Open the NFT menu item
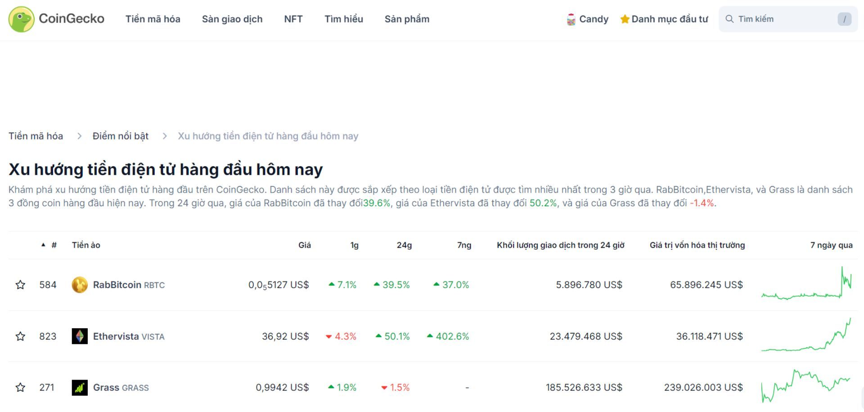Screen dimensions: 864x412 point(293,19)
